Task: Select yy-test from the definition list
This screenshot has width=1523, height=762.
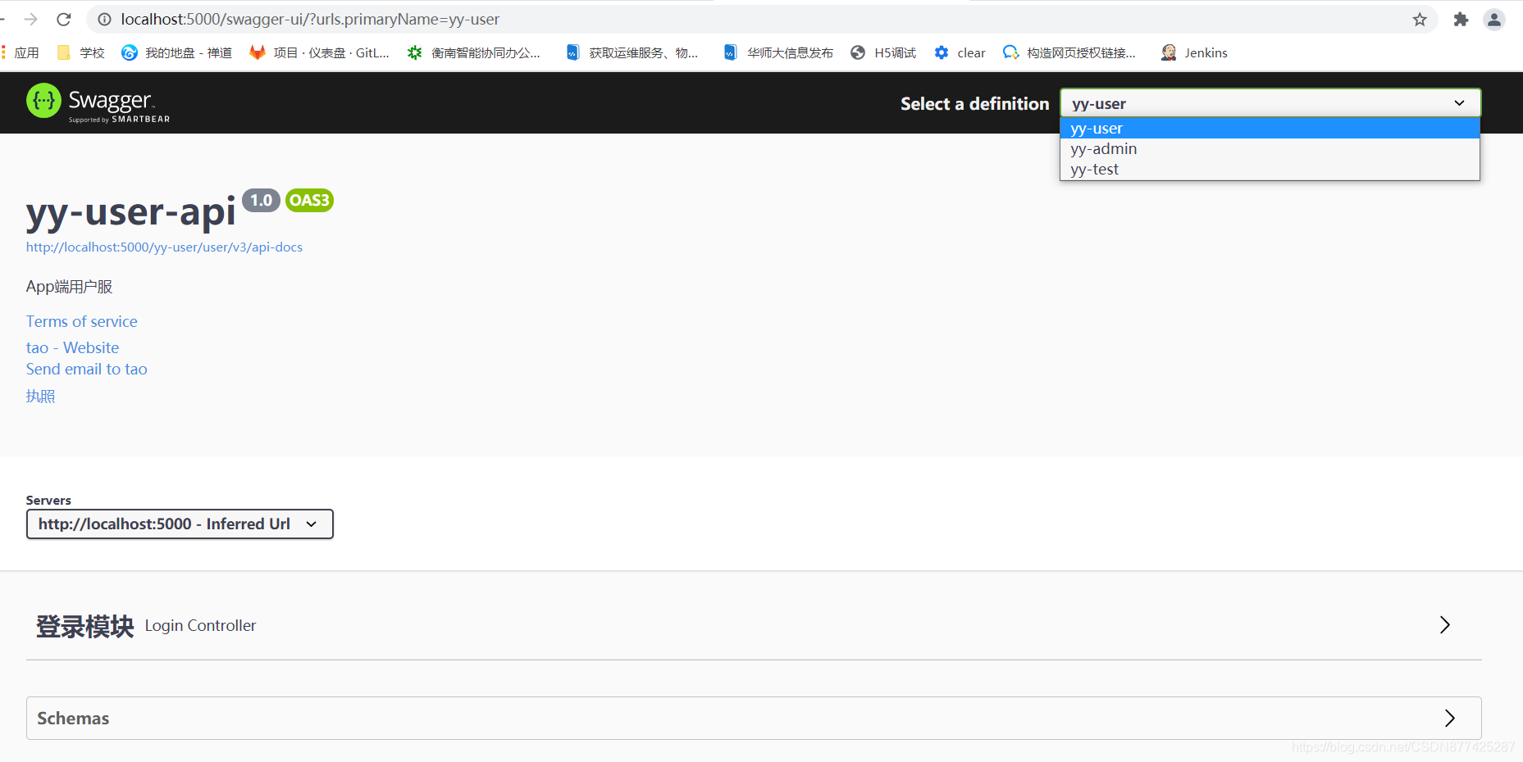Action: click(x=1095, y=169)
